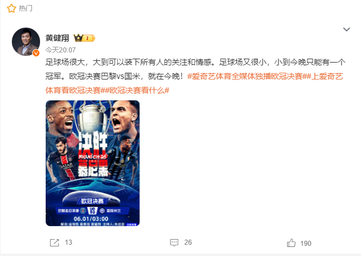361x256 pixels.
Task: Open comments via speech bubble icon
Action: [174, 242]
